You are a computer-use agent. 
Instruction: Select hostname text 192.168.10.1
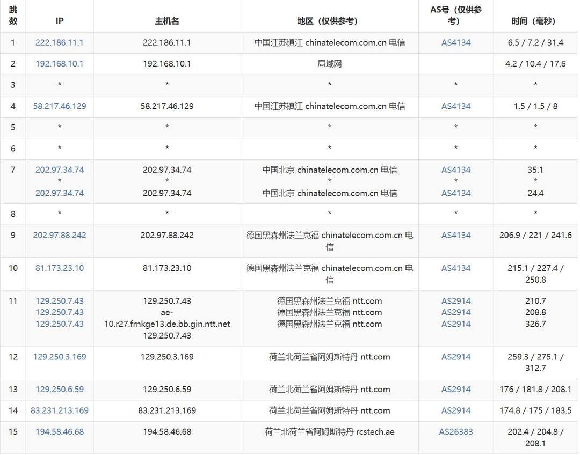click(x=167, y=63)
